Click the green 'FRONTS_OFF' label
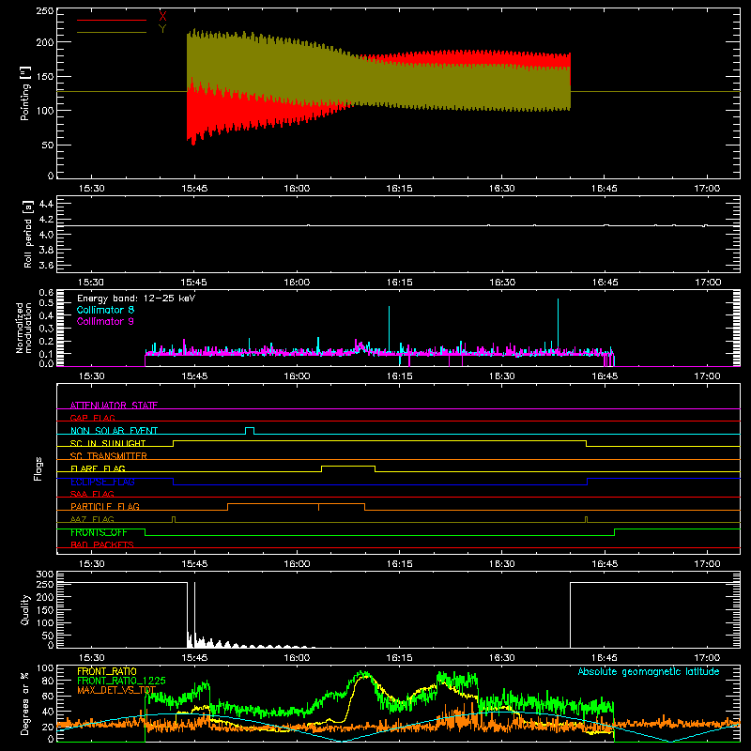 point(99,532)
